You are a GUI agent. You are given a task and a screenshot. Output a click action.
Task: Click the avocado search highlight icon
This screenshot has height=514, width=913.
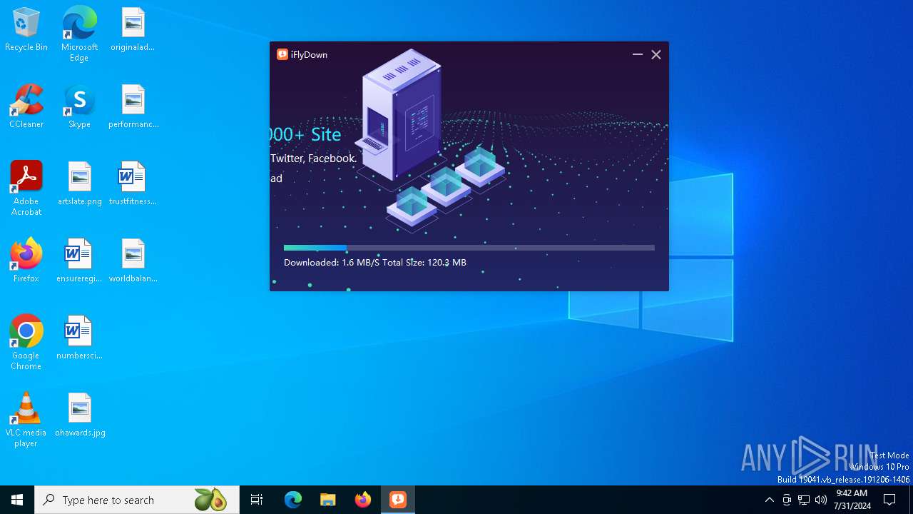210,500
